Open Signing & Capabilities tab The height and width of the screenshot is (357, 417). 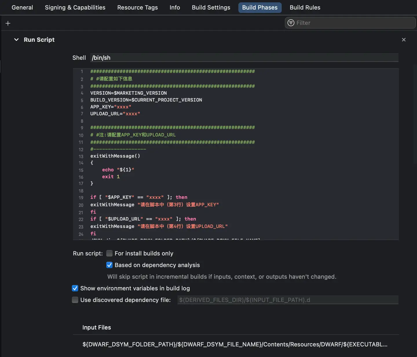point(75,8)
